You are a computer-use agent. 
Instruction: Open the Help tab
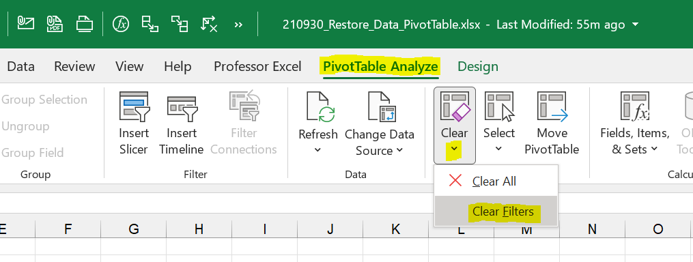point(178,67)
